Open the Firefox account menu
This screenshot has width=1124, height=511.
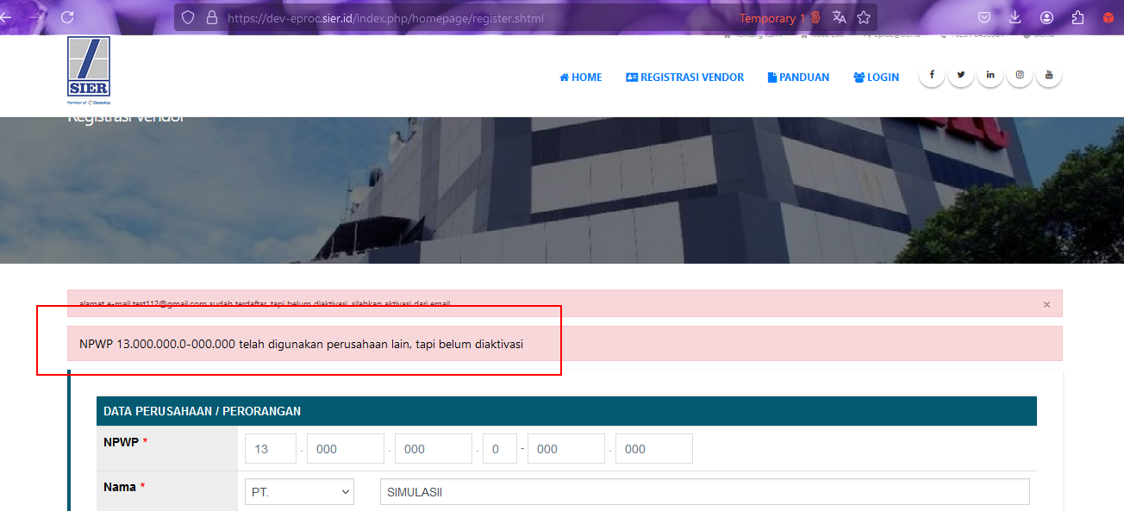(x=1046, y=17)
